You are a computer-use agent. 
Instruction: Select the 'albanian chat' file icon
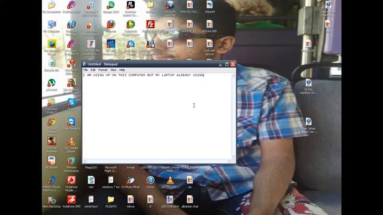tap(190, 202)
